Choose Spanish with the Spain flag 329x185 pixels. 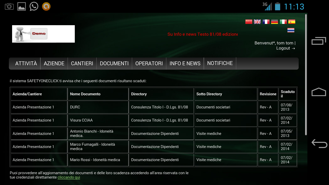(292, 22)
